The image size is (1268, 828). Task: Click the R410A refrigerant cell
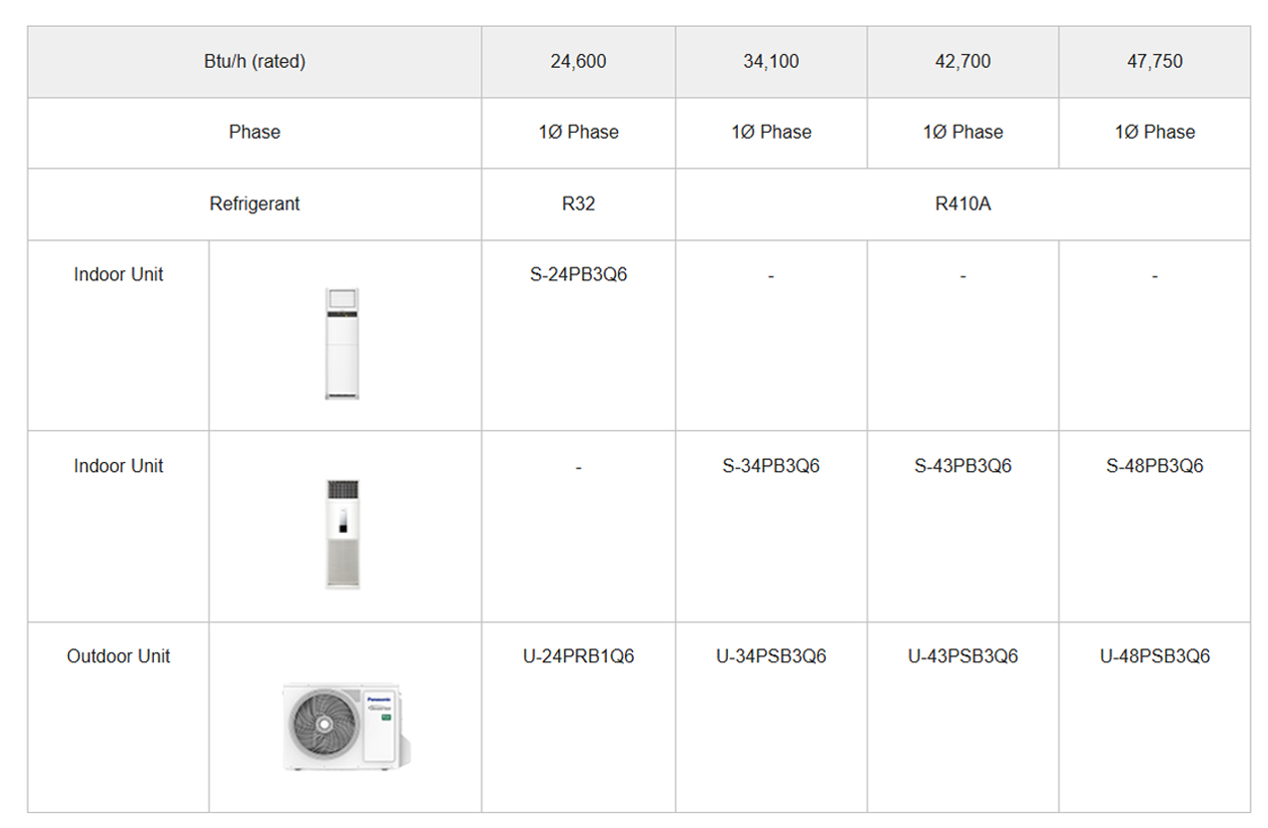point(962,205)
